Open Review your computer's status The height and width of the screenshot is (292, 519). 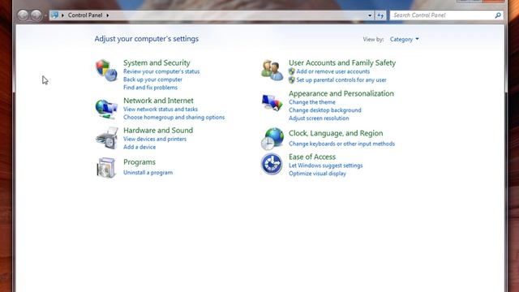(161, 71)
